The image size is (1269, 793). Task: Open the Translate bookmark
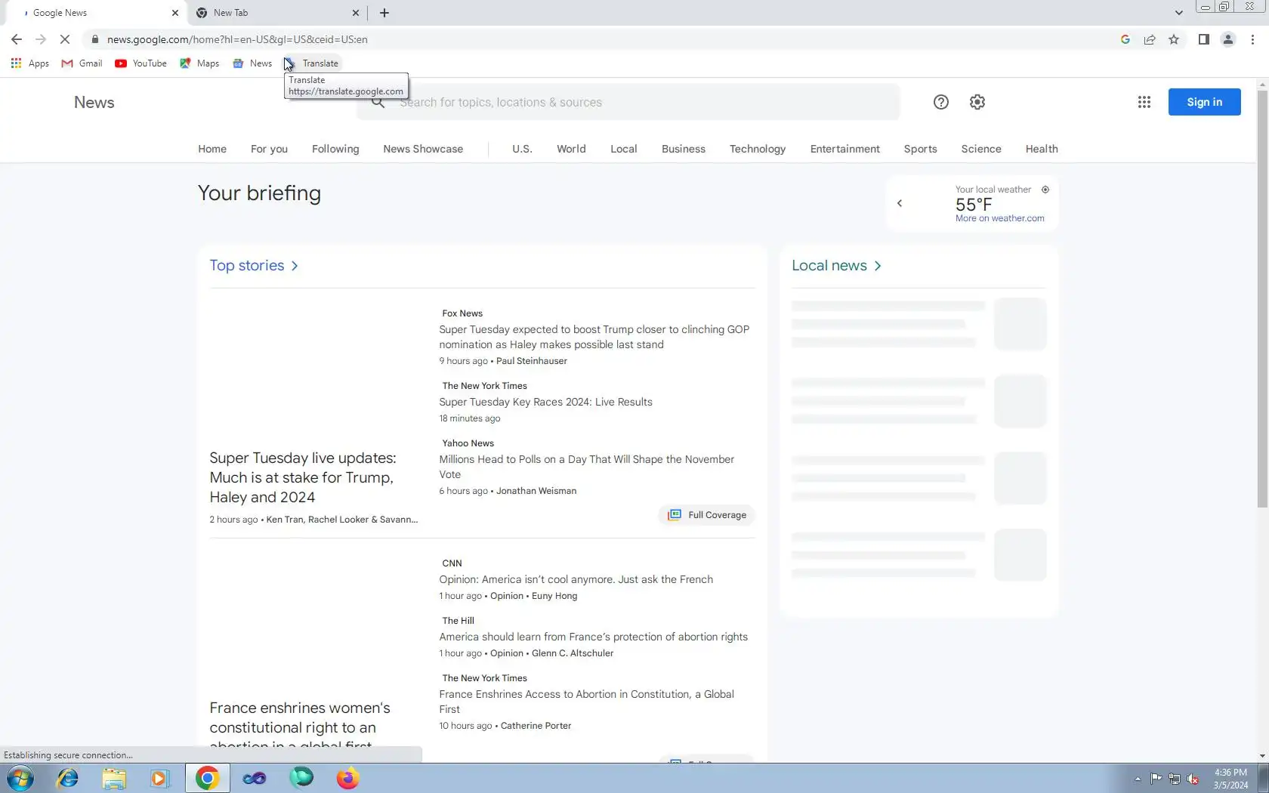point(312,63)
